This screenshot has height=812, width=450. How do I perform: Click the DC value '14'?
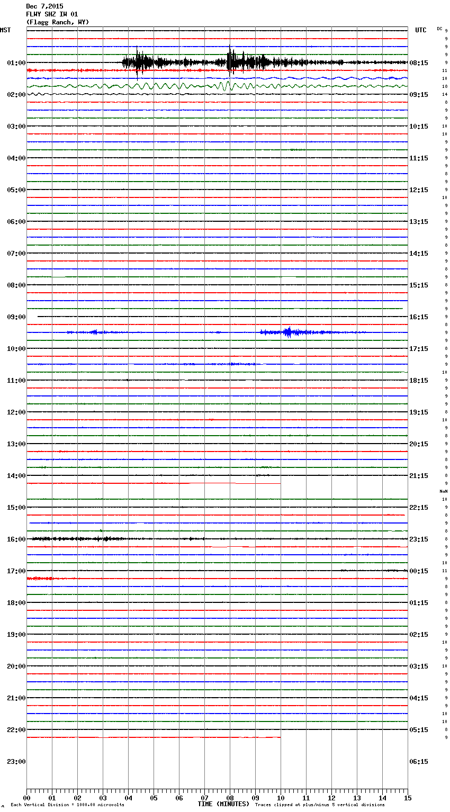click(445, 94)
